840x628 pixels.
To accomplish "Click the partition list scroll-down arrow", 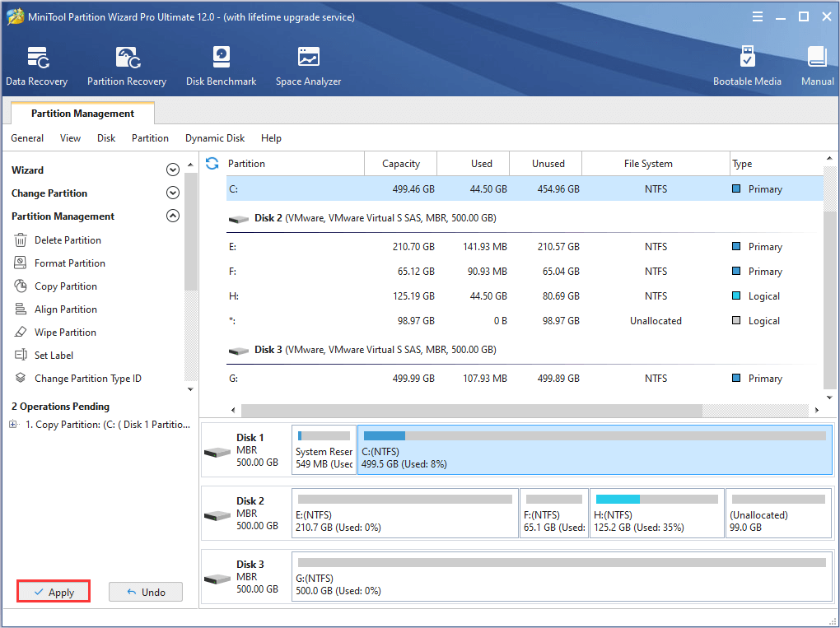I will click(829, 398).
